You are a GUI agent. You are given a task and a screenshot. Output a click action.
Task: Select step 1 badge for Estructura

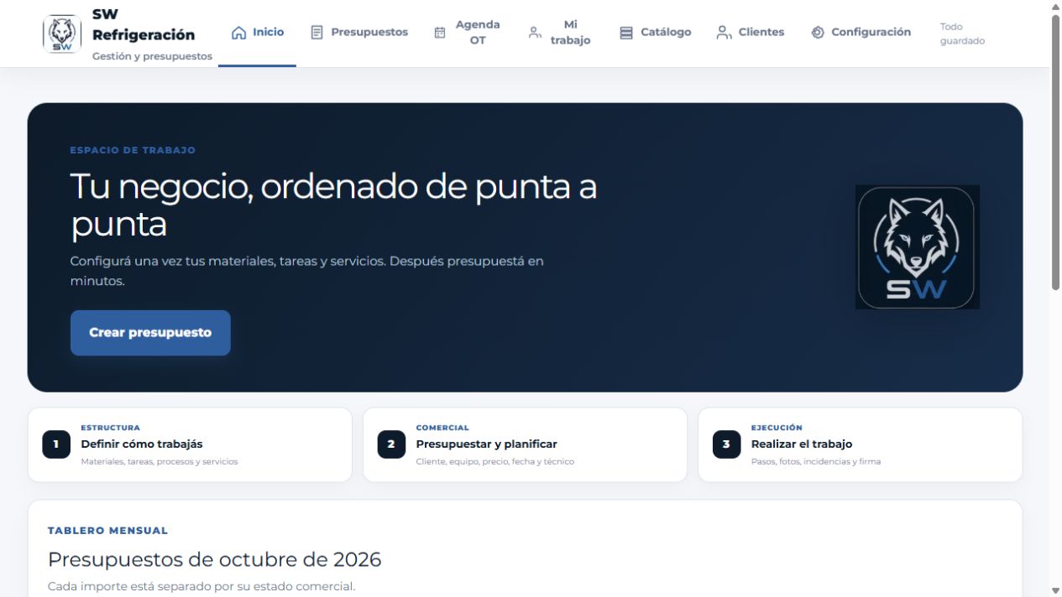coord(56,444)
